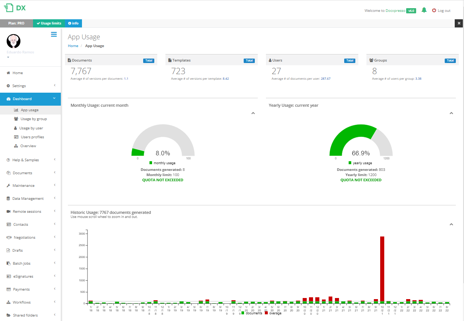
Task: Open the eSignatures section icon
Action: (x=8, y=276)
